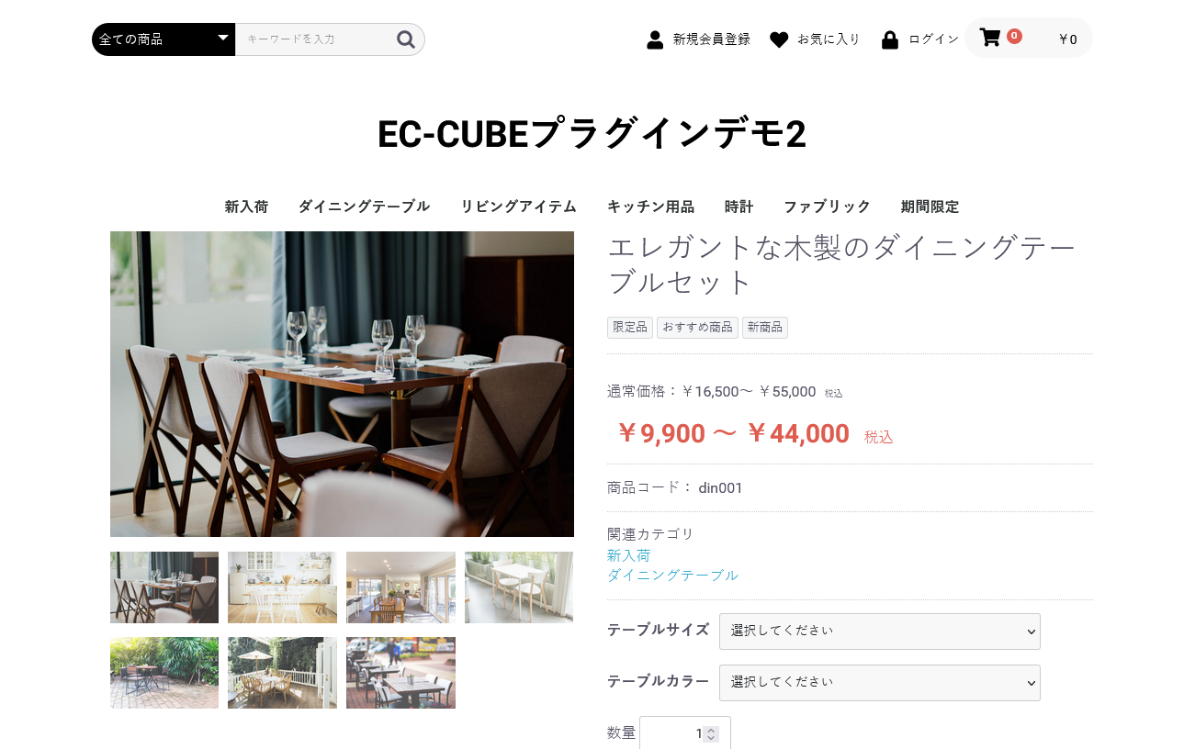Increase quantity with the stepper up arrow

[711, 730]
